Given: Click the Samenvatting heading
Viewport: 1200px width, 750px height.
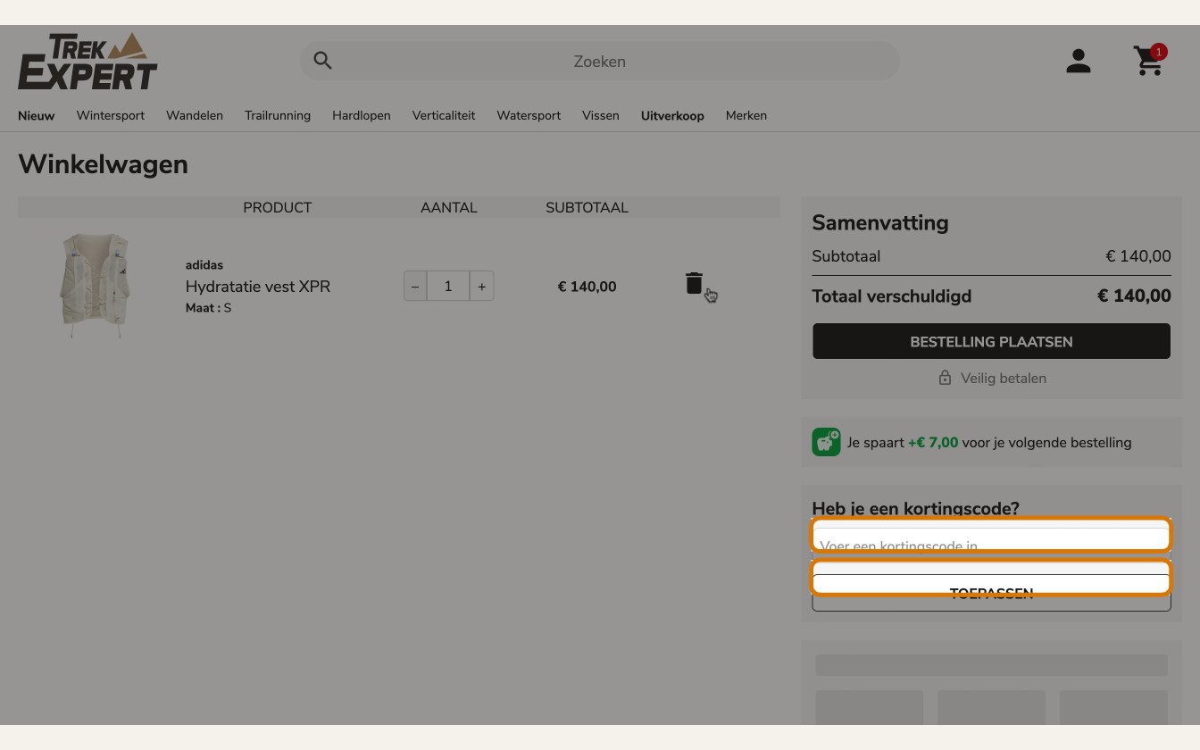Looking at the screenshot, I should 880,222.
